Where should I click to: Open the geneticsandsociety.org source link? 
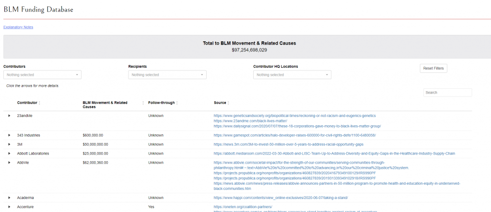[295, 116]
